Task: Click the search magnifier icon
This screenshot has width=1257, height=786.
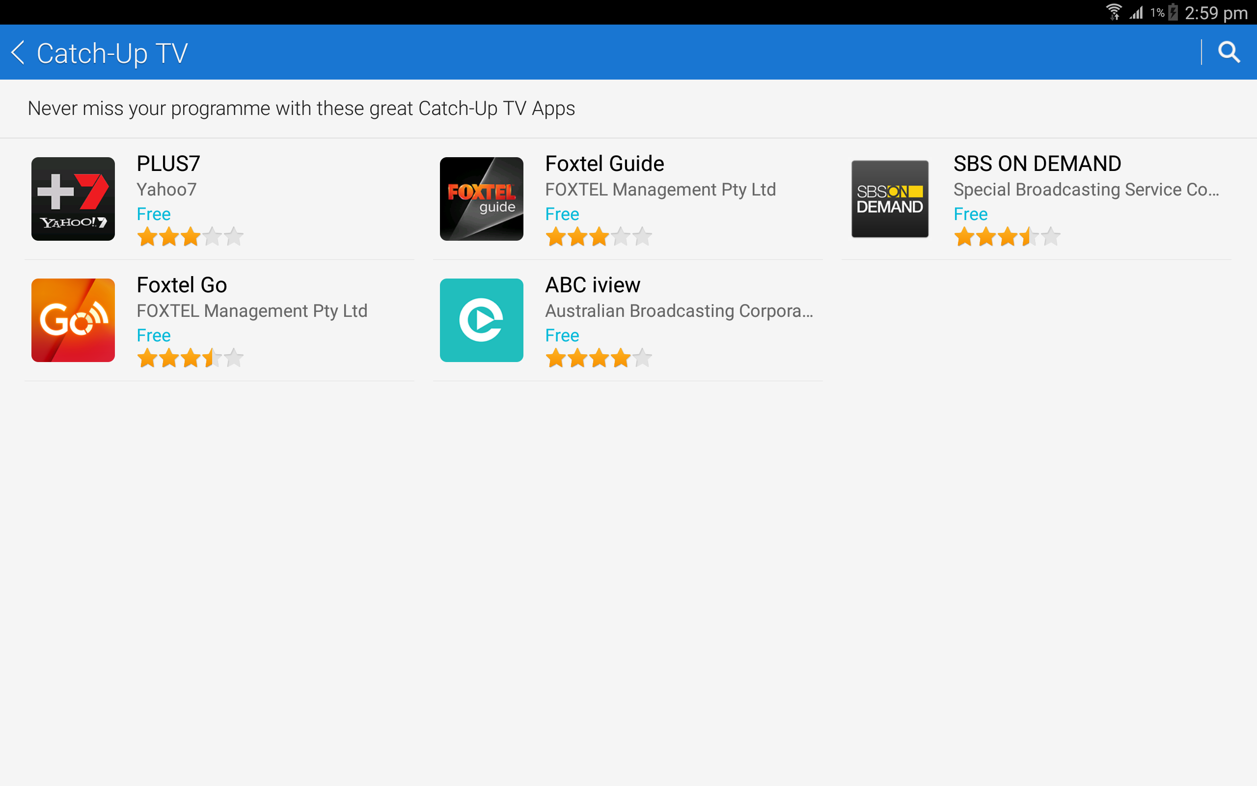Action: coord(1229,52)
